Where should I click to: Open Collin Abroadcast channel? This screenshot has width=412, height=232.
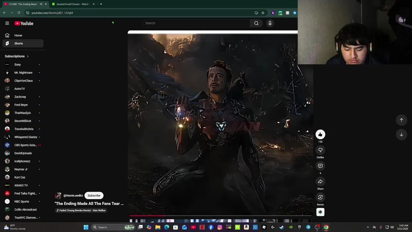(x=23, y=209)
